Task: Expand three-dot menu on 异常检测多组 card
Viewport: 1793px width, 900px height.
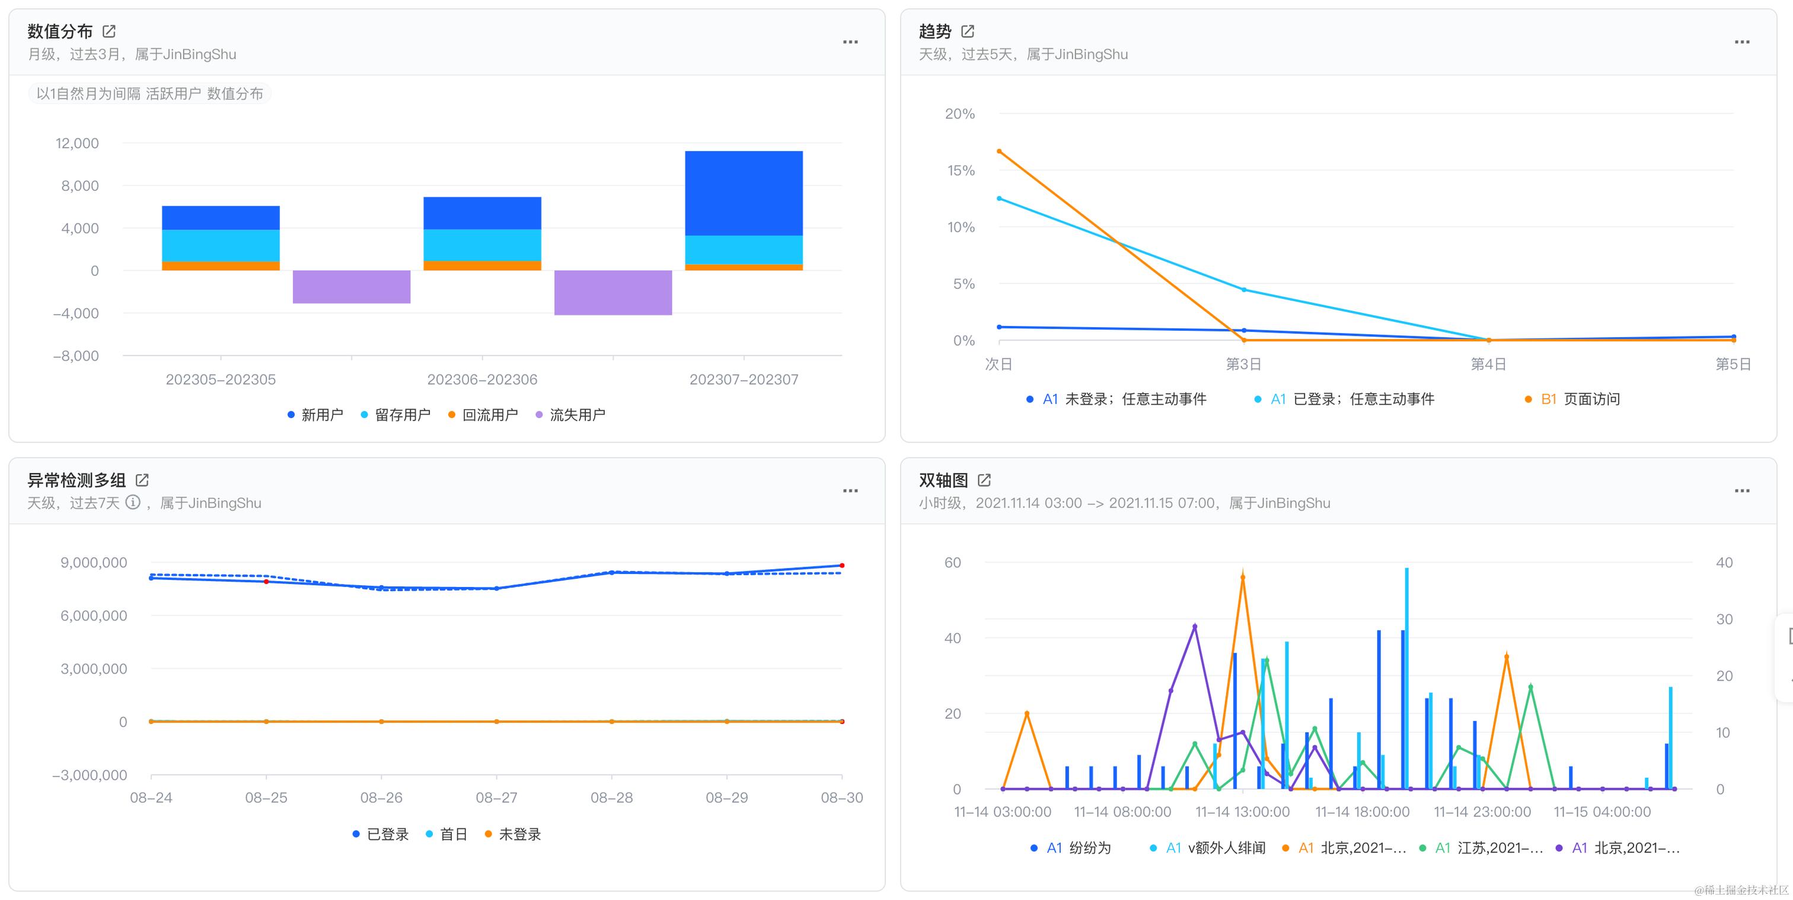Action: point(850,492)
